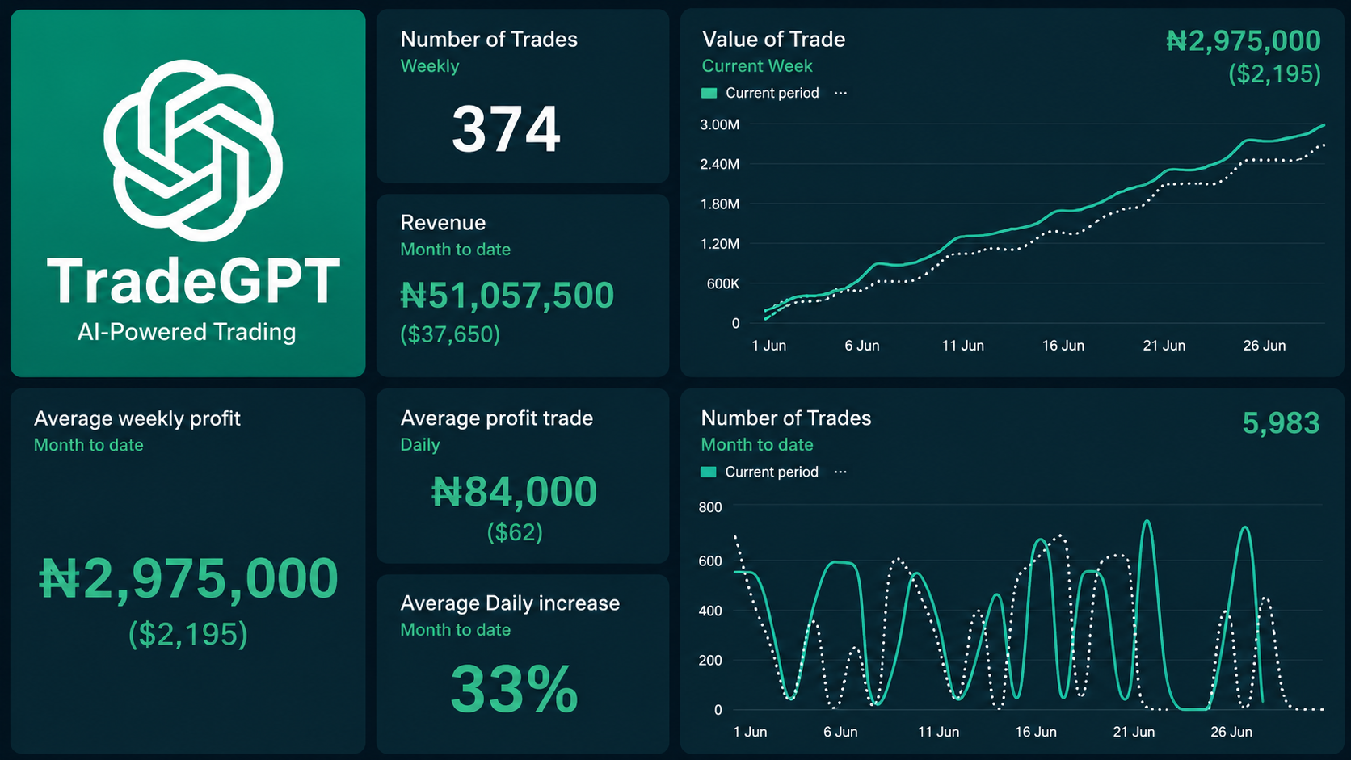Select the 16 Jun marker on Value of Trade axis
The height and width of the screenshot is (760, 1351).
(1063, 346)
